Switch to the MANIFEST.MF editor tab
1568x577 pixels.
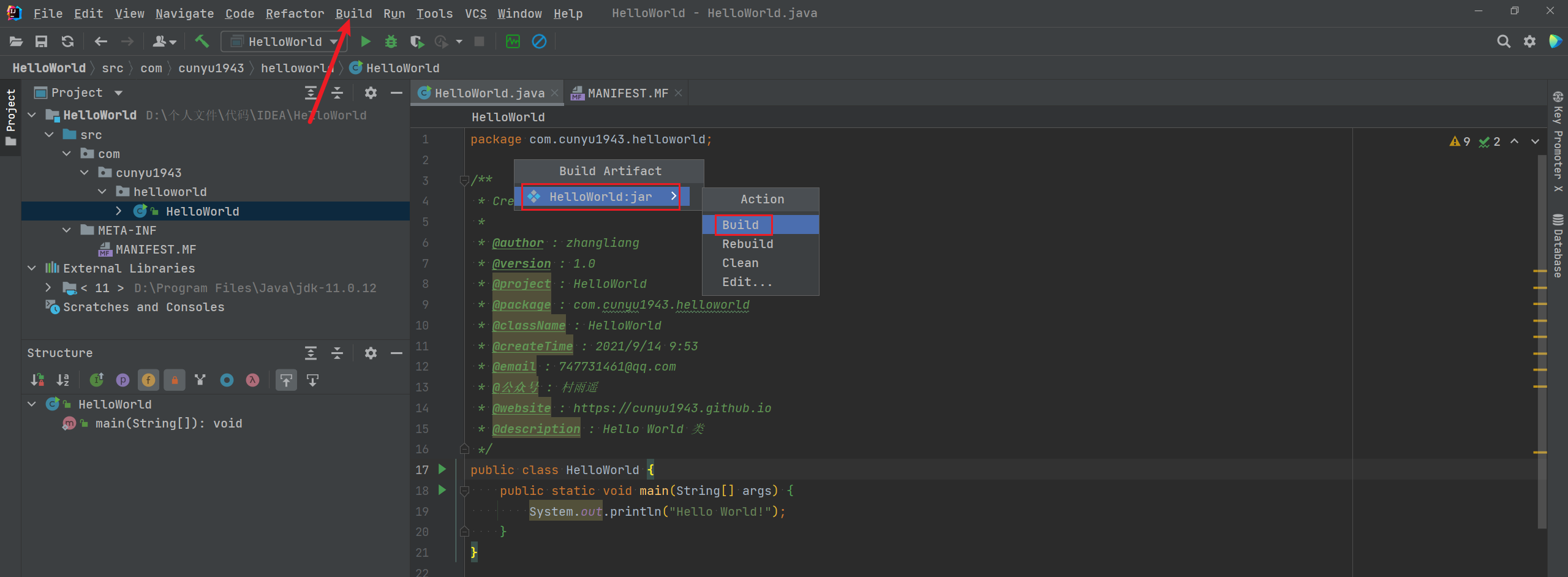(626, 92)
